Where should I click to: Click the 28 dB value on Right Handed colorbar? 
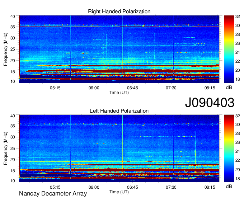(x=238, y=34)
